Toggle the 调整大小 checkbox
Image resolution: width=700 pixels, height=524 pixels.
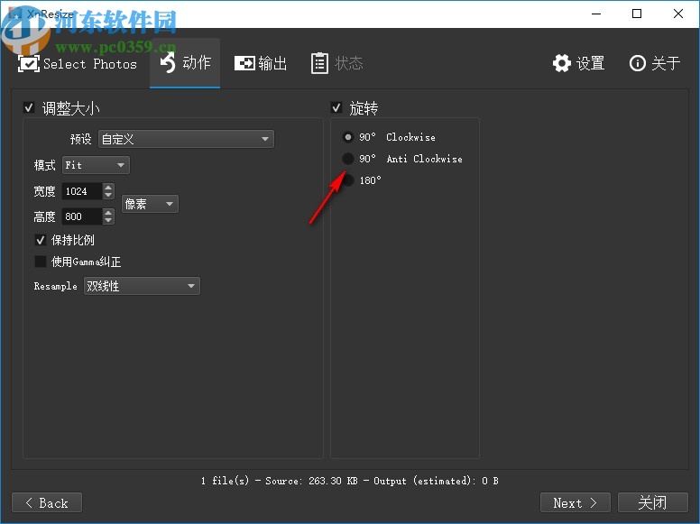(29, 107)
